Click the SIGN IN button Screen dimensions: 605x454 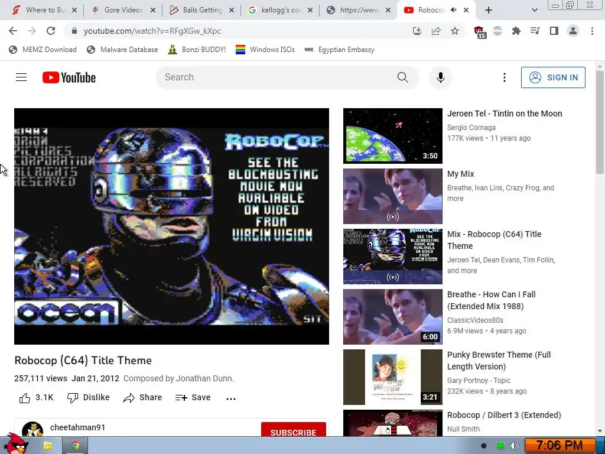tap(553, 77)
